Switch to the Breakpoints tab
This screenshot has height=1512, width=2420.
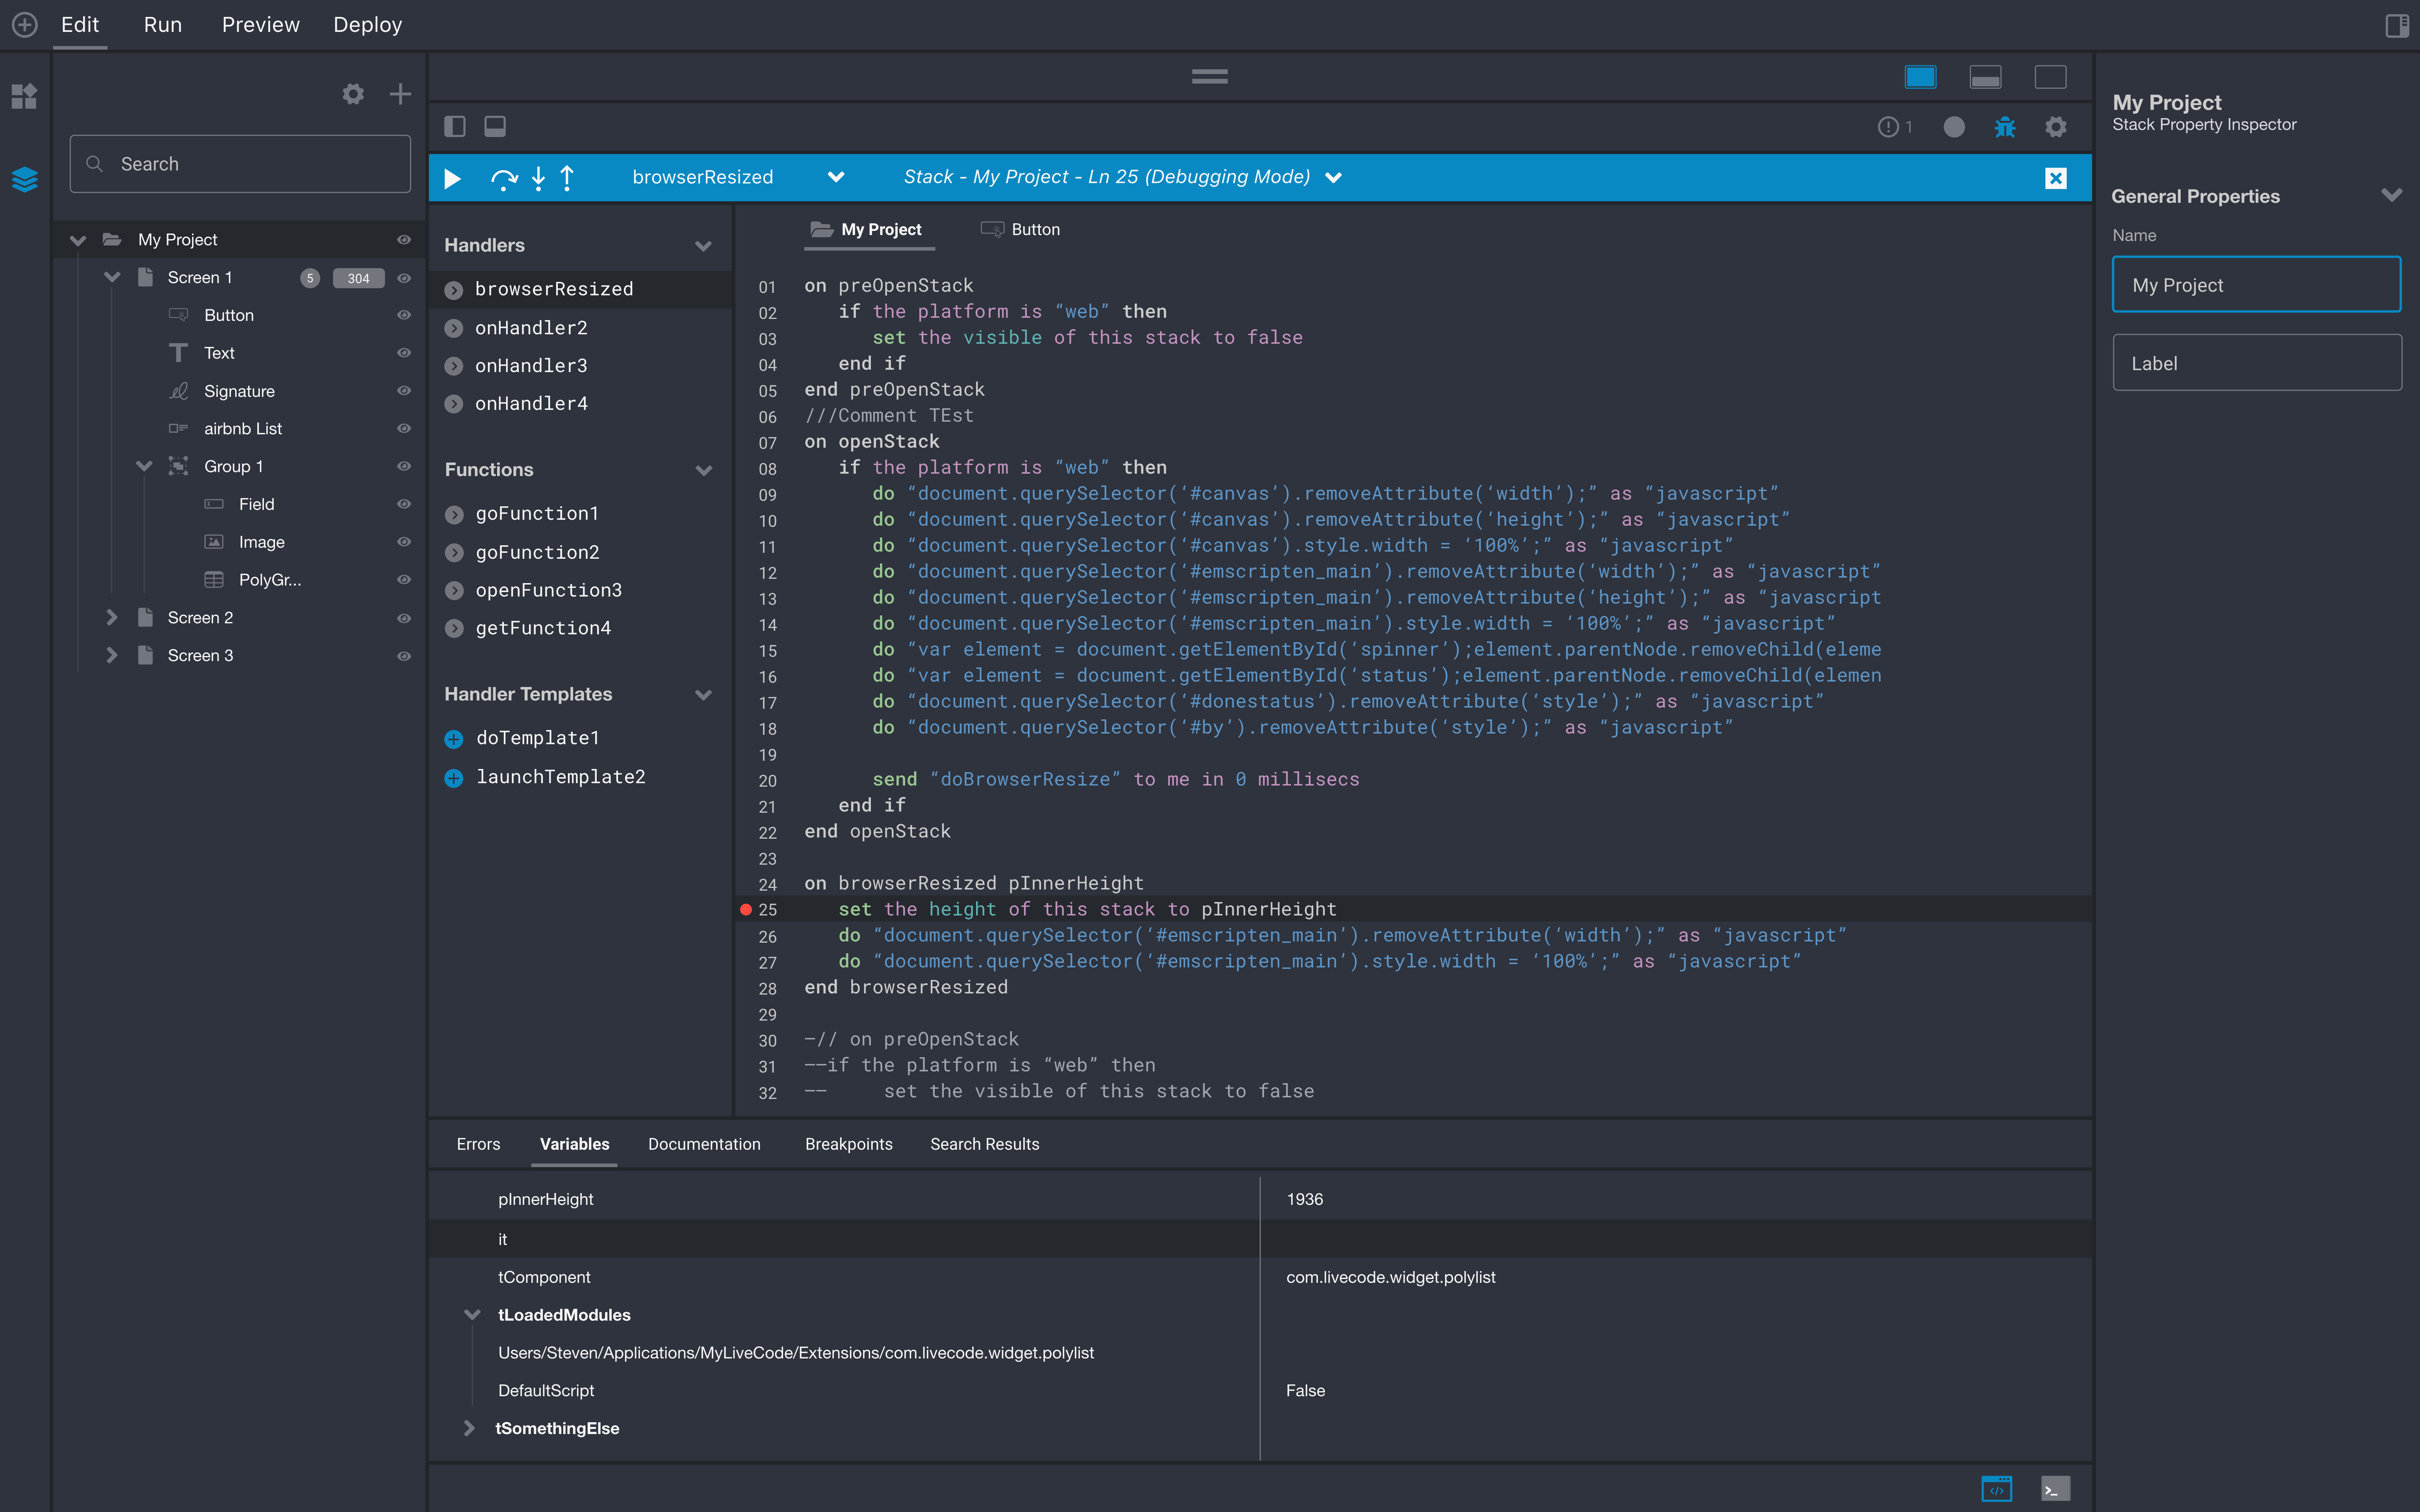pos(848,1144)
